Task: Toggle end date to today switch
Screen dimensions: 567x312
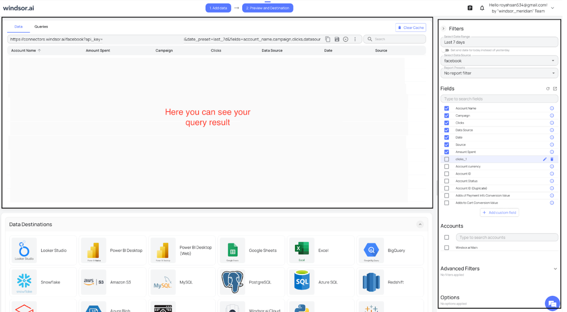Action: click(x=447, y=50)
